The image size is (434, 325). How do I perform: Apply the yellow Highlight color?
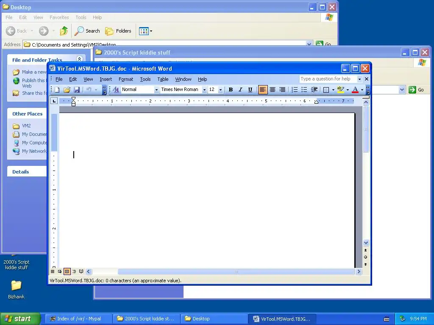pos(341,90)
